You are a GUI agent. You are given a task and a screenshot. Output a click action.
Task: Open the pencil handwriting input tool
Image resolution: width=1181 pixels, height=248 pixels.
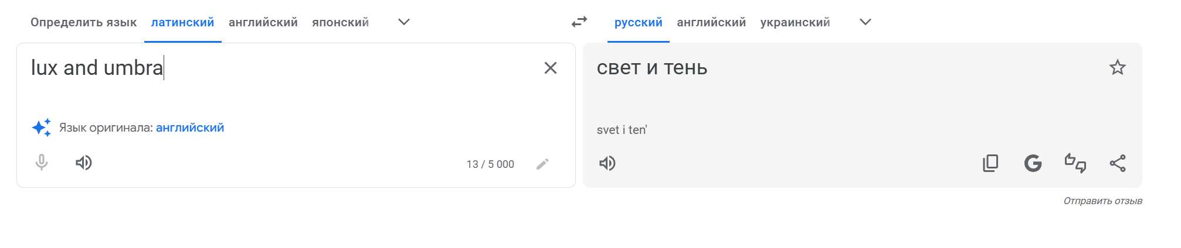tap(542, 164)
